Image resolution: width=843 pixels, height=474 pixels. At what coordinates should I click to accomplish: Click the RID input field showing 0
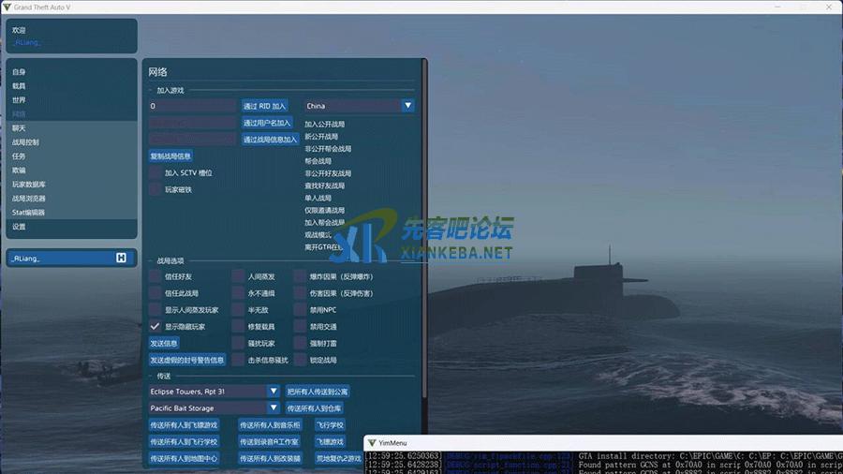192,107
